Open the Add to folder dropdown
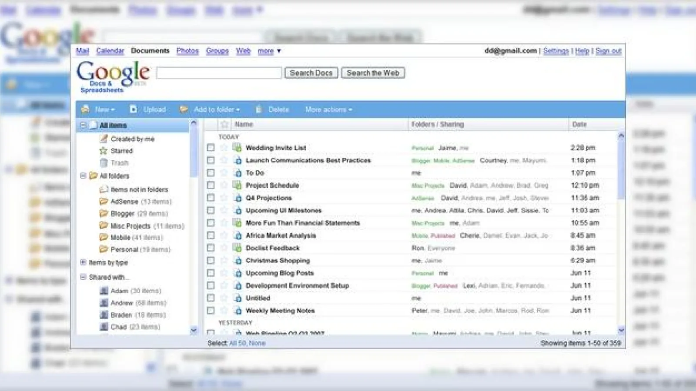 pyautogui.click(x=217, y=109)
